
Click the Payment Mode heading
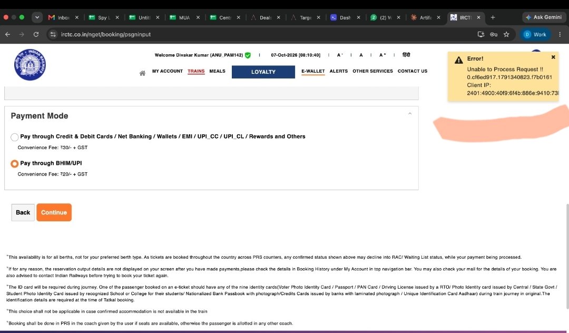(x=40, y=116)
